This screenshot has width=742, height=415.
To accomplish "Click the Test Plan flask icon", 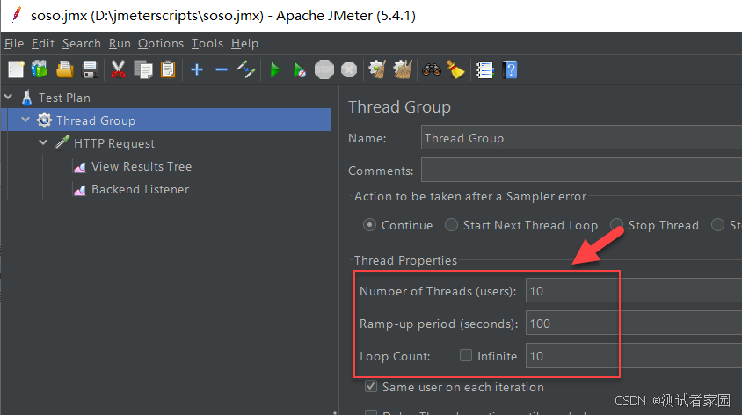I will [26, 98].
